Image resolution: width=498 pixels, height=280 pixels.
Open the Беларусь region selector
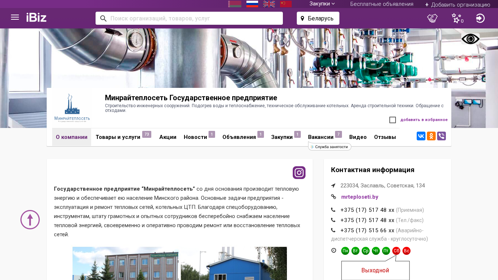tap(318, 18)
